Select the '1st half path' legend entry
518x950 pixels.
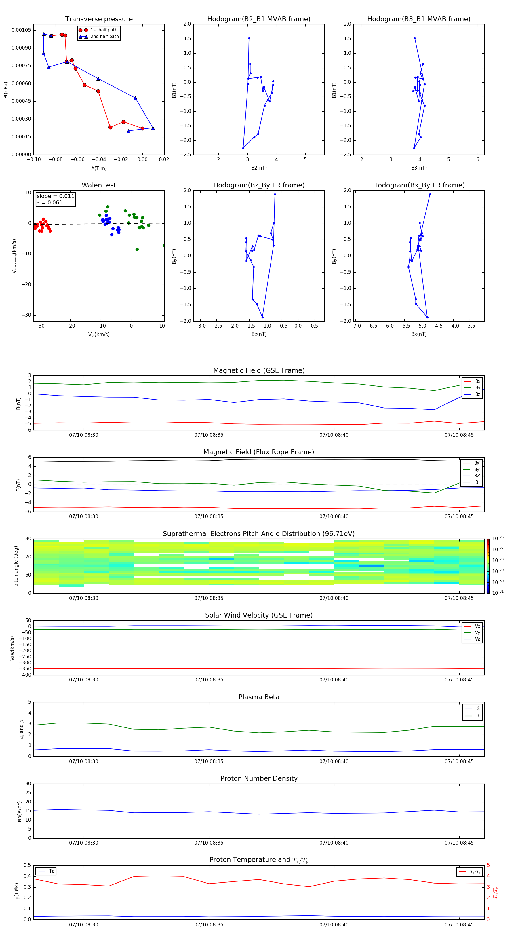point(98,30)
